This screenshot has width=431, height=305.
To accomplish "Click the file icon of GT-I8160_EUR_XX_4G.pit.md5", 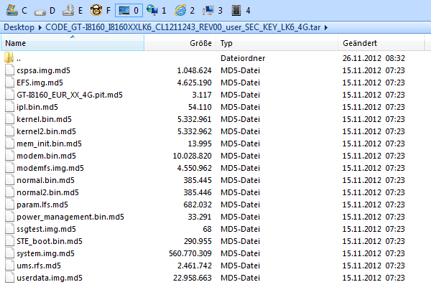I will coord(9,95).
